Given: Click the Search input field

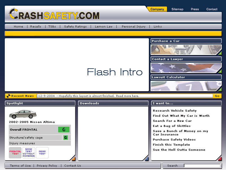Looking at the screenshot, I should pyautogui.click(x=202, y=165).
